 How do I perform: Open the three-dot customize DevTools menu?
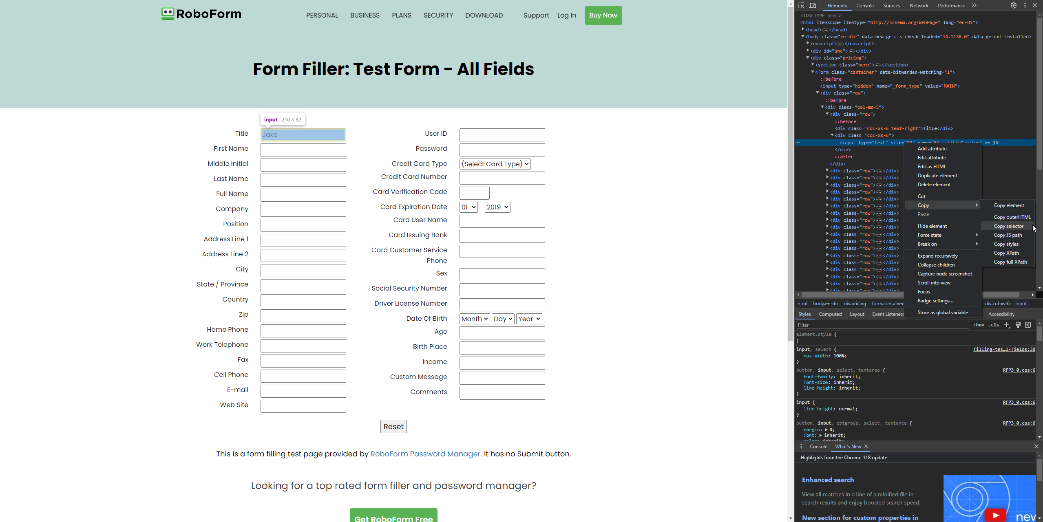(x=1025, y=5)
